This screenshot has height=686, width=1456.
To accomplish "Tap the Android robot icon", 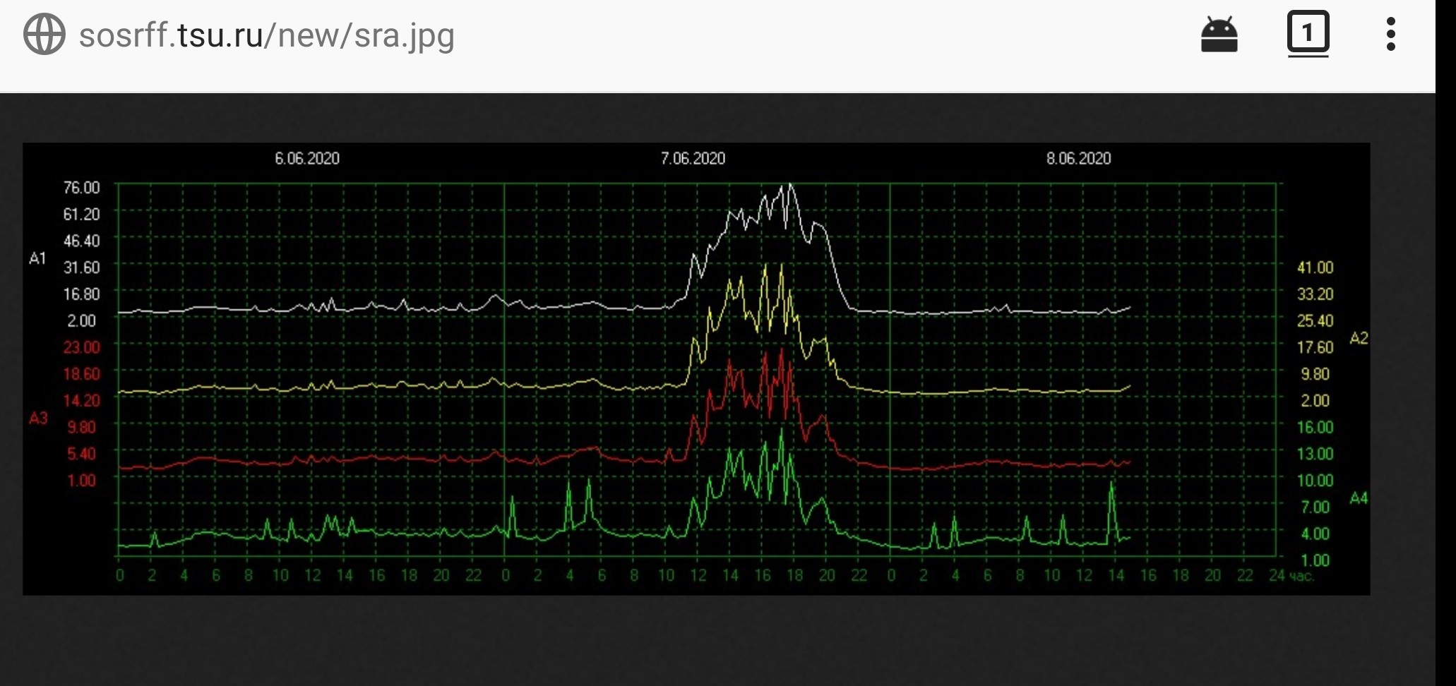I will (1219, 35).
